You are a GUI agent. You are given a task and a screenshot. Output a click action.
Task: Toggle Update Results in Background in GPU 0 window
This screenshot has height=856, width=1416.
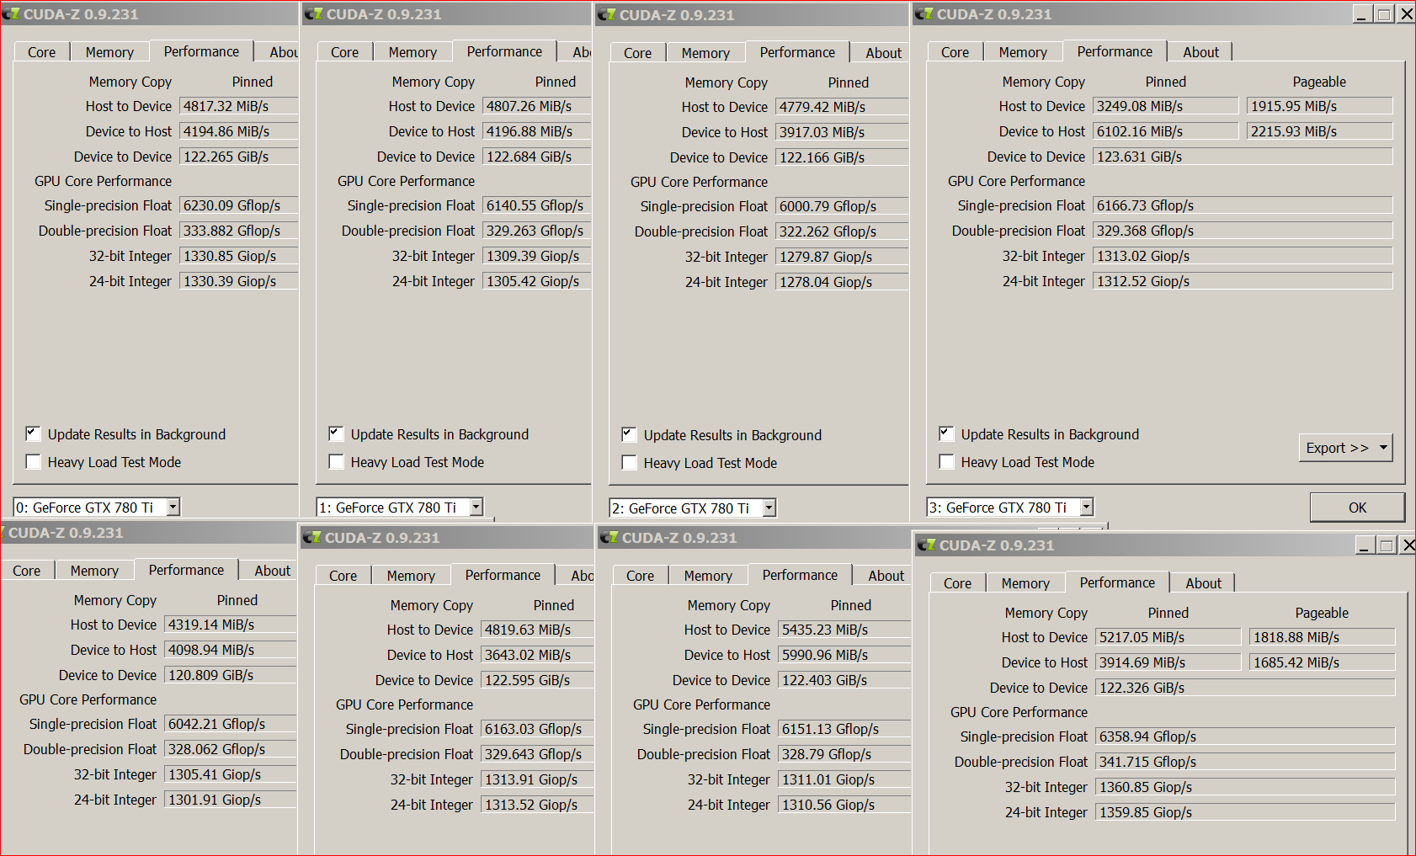[33, 433]
